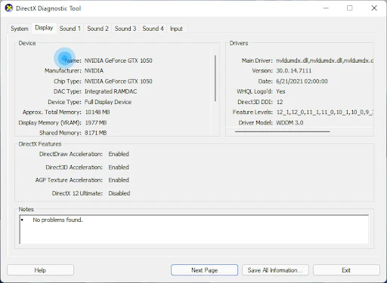Click inside the Notes text box
The image size is (387, 283).
[194, 229]
